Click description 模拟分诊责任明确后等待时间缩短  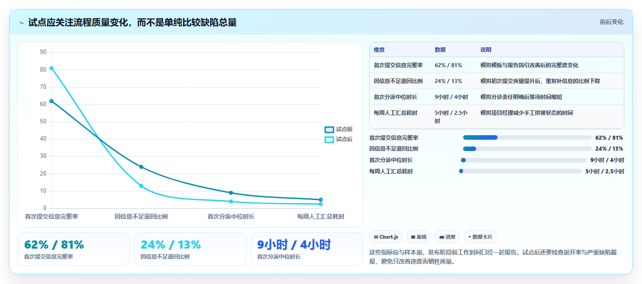tap(521, 97)
